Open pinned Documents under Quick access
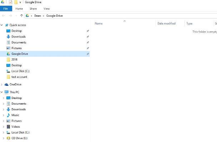The image size is (217, 142). pyautogui.click(x=19, y=42)
